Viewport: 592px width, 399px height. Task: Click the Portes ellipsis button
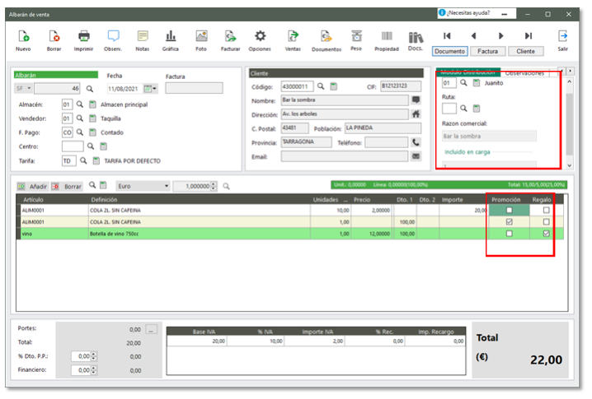pyautogui.click(x=151, y=330)
